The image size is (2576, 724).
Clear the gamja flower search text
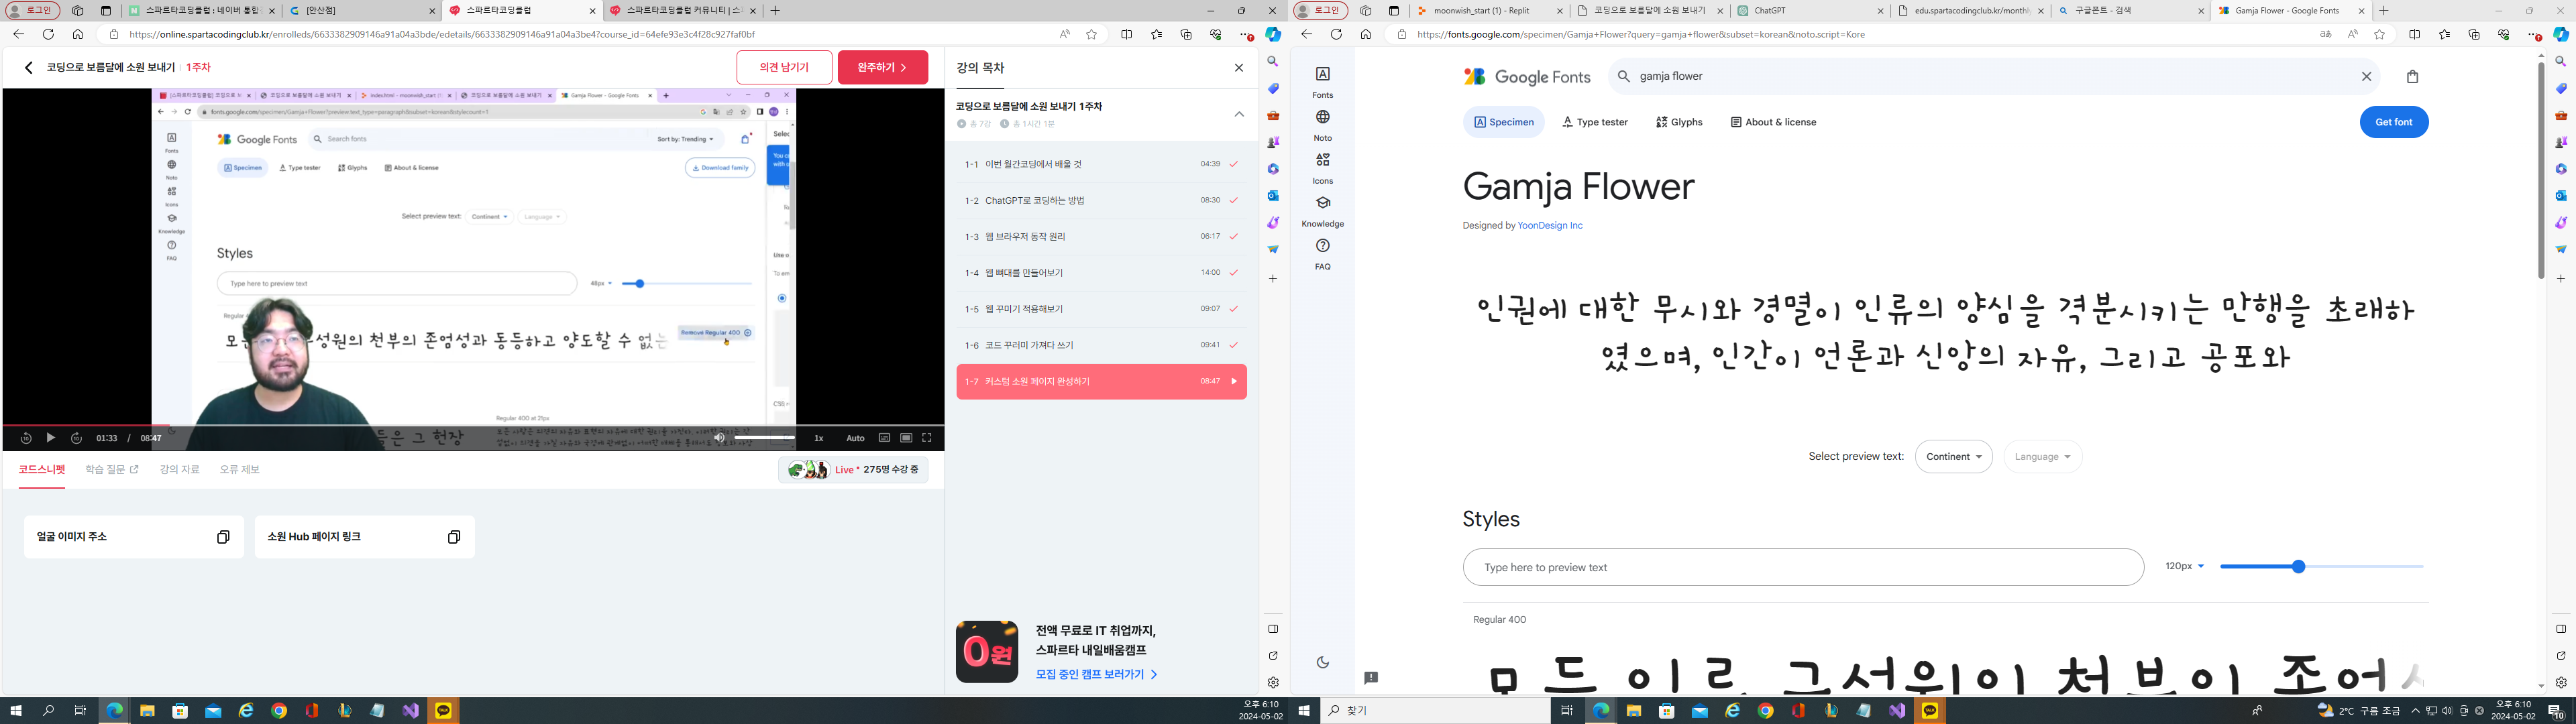(x=2366, y=76)
